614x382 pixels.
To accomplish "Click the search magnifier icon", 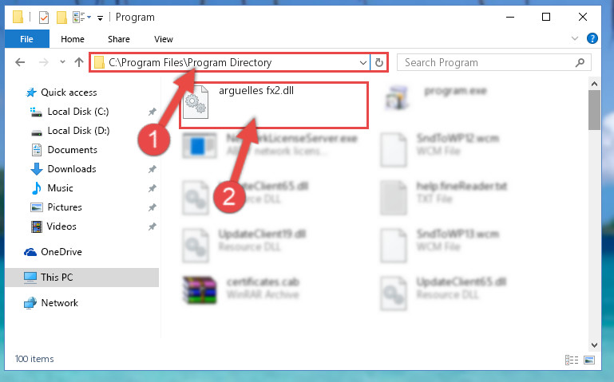I will [x=580, y=62].
